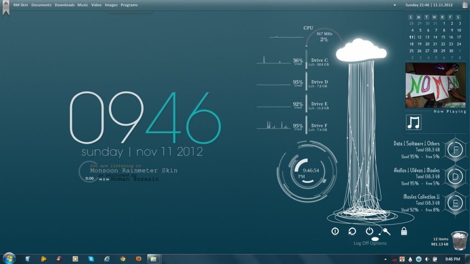Click the Rainmeter raindrop tray icon
Viewport: 470px width, 264px height.
[x=410, y=259]
